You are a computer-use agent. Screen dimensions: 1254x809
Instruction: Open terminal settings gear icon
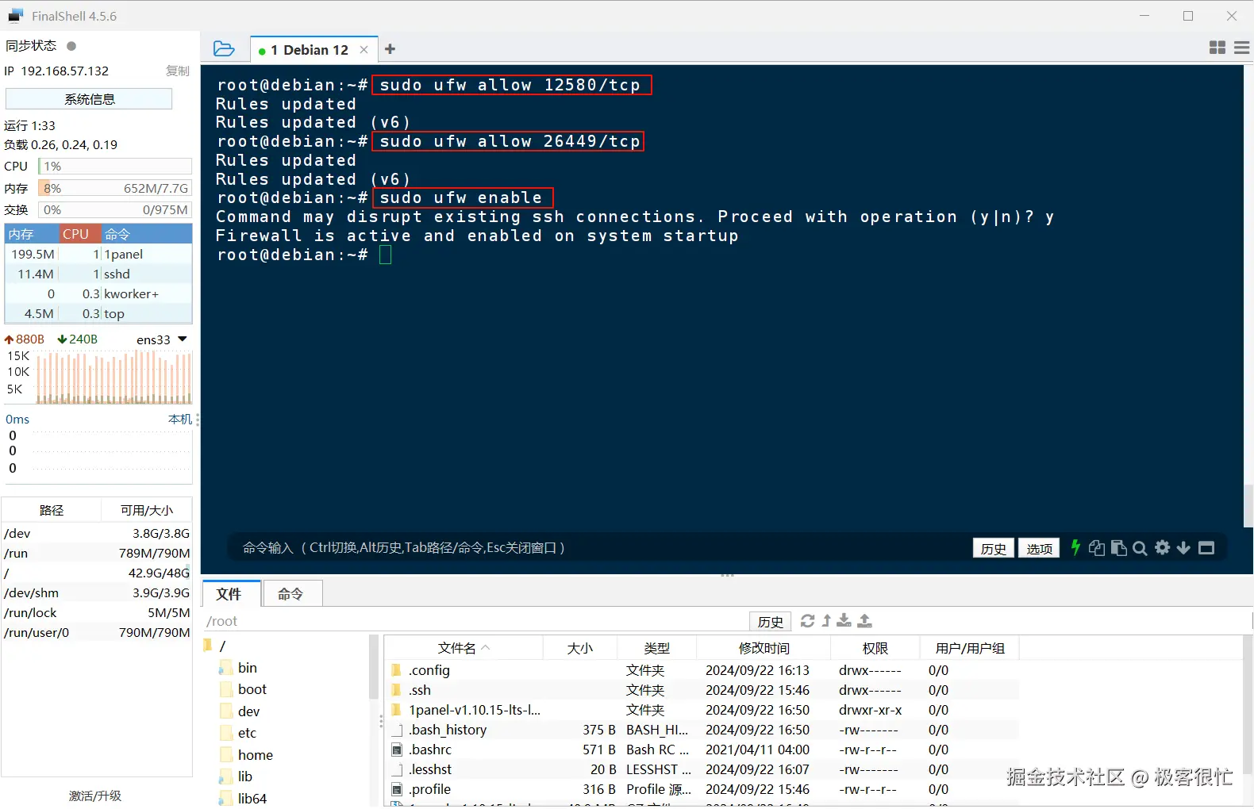pyautogui.click(x=1163, y=547)
